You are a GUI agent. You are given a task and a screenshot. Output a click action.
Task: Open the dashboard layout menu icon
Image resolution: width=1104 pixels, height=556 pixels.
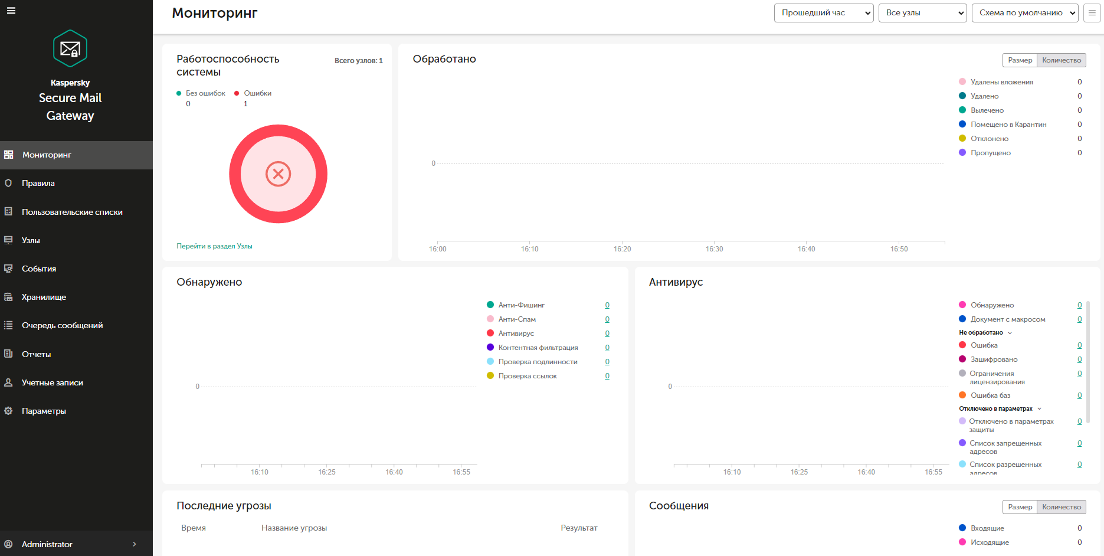tap(1092, 13)
